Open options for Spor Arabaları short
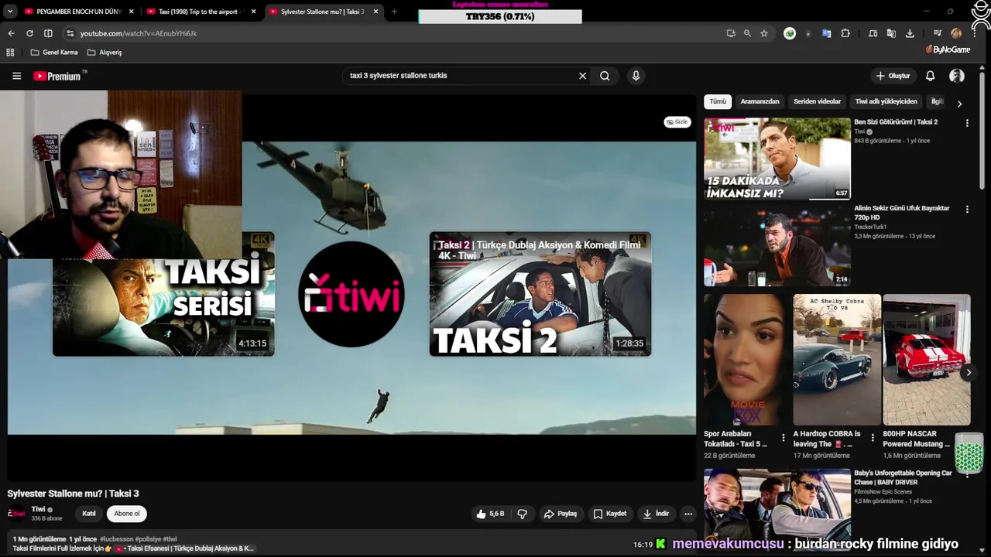Screen dimensions: 991x557 pyautogui.click(x=783, y=438)
